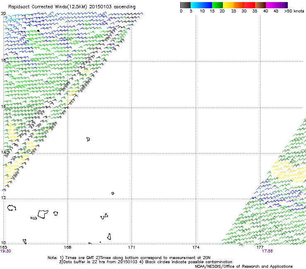
Task: Click the longitude label '177'
Action: tap(260, 247)
